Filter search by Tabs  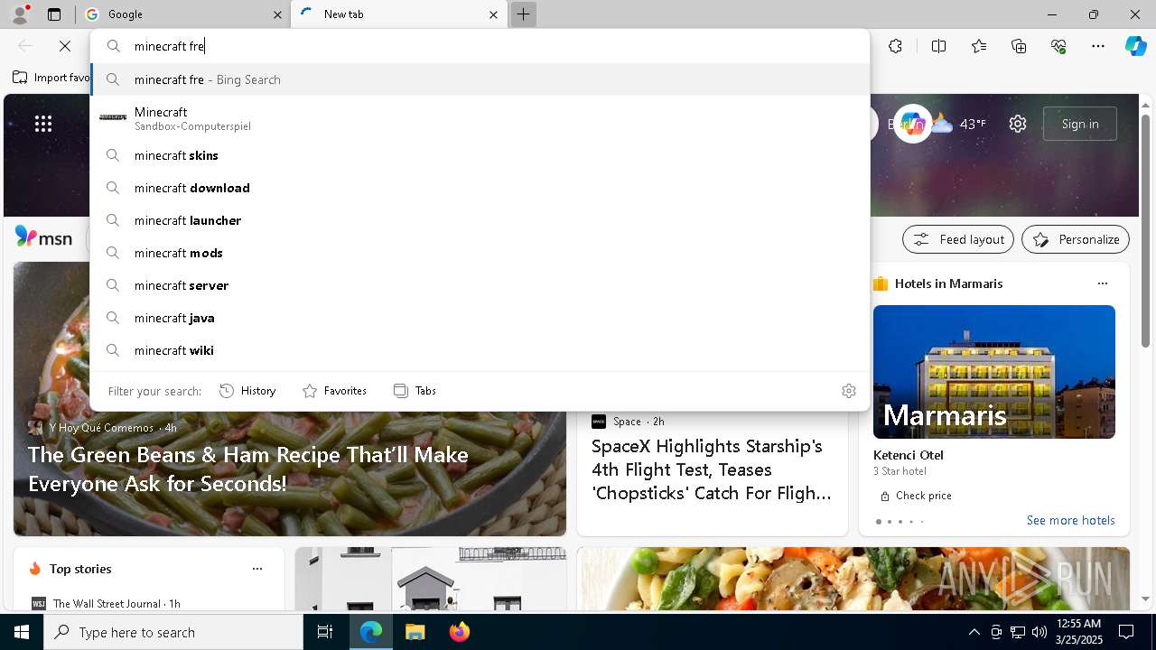415,391
